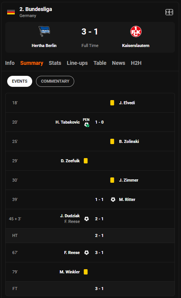This screenshot has width=181, height=298.
Task: Select the EVENTS toggle pill
Action: click(x=20, y=82)
